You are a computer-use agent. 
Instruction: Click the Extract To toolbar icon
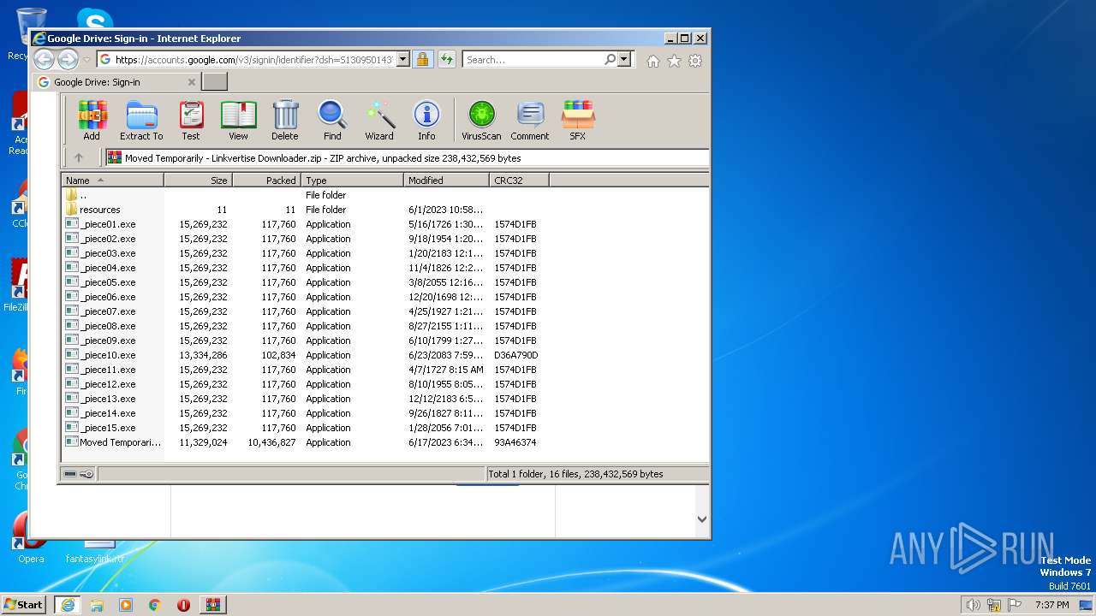[141, 120]
